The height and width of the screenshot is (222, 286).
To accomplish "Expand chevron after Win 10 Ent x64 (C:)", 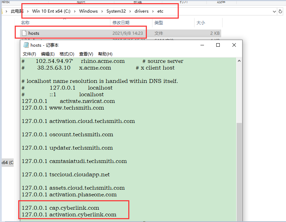I will (x=75, y=11).
